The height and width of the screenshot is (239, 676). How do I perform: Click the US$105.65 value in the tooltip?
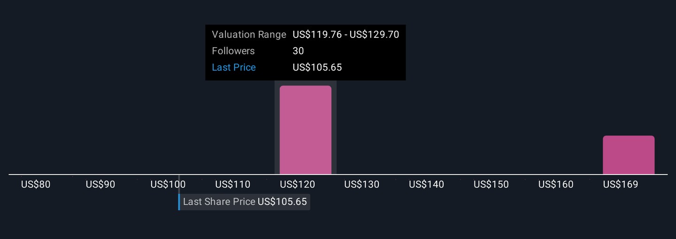pos(317,67)
